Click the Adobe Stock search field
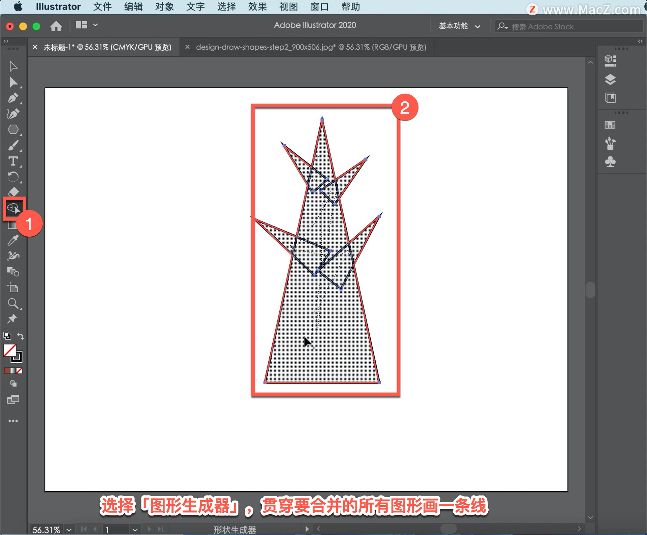This screenshot has width=647, height=535. [x=569, y=26]
